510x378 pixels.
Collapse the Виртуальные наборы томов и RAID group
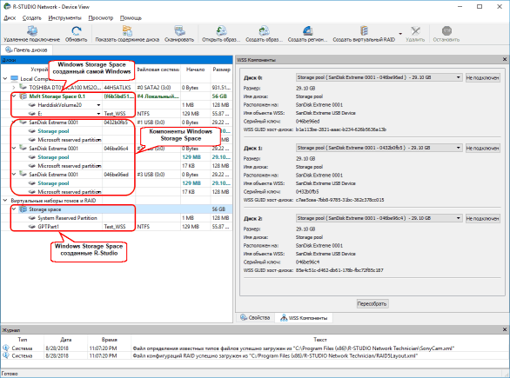click(x=5, y=201)
